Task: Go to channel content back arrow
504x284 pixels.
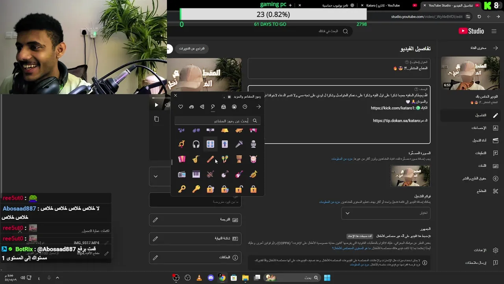Action: point(496,48)
